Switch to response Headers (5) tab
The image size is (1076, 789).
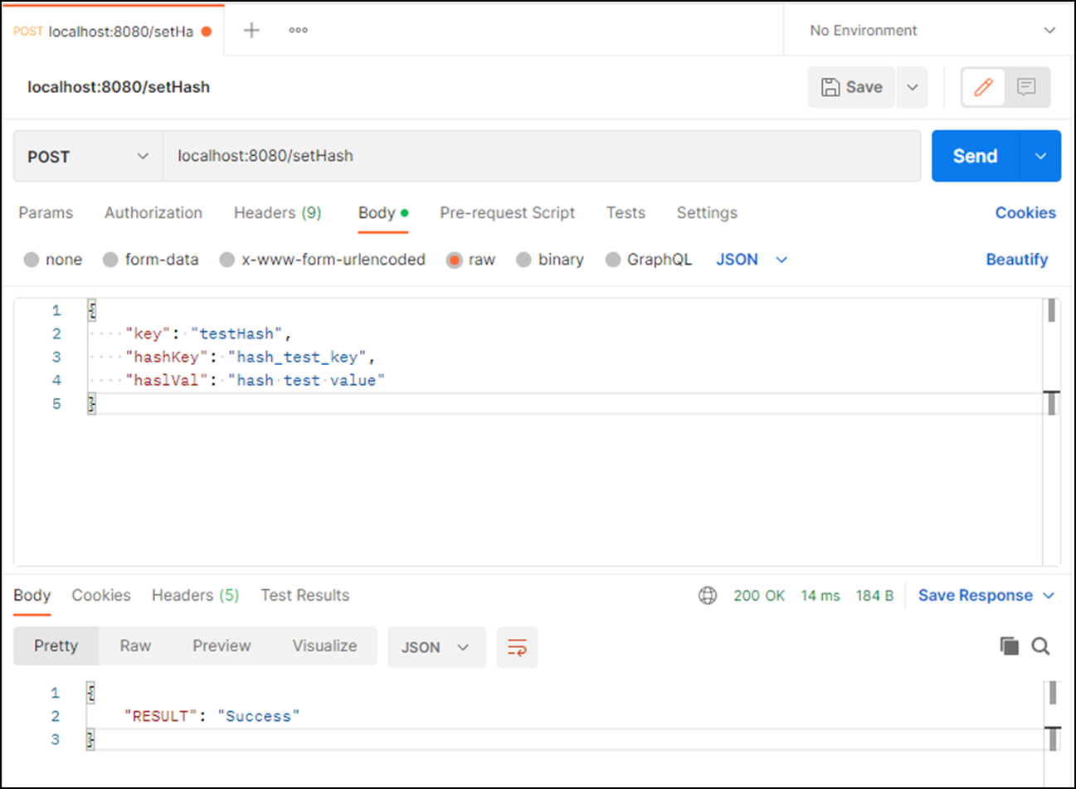point(195,596)
